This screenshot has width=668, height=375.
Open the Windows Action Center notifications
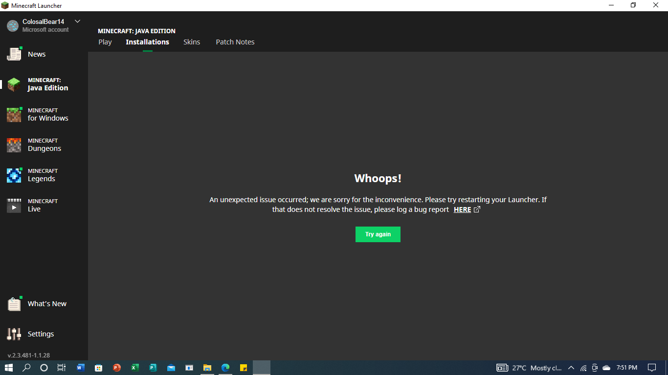point(652,368)
